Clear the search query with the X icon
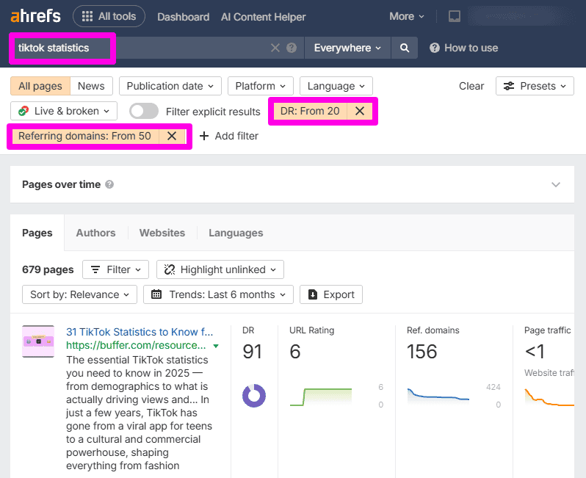The width and height of the screenshot is (586, 478). point(275,48)
